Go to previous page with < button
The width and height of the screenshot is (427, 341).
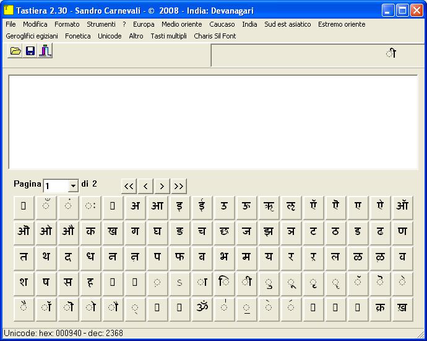tap(145, 187)
